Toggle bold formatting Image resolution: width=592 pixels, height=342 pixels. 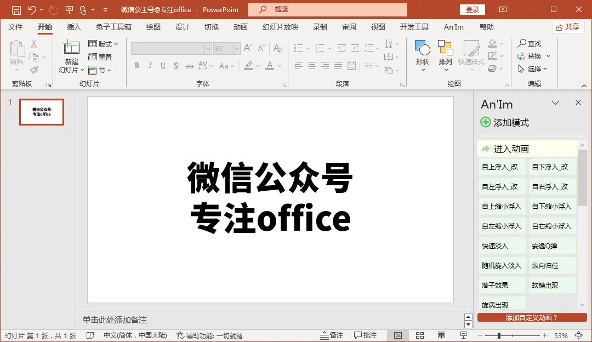(x=137, y=66)
